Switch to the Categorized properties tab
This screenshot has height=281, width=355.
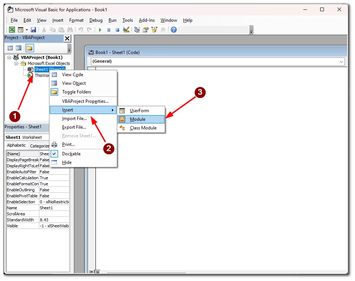(x=39, y=146)
